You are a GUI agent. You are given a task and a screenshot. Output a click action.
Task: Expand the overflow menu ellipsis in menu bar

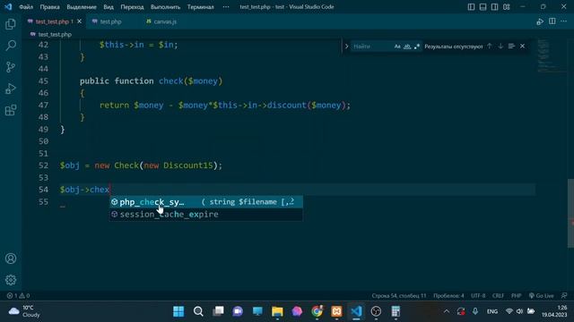(x=226, y=6)
